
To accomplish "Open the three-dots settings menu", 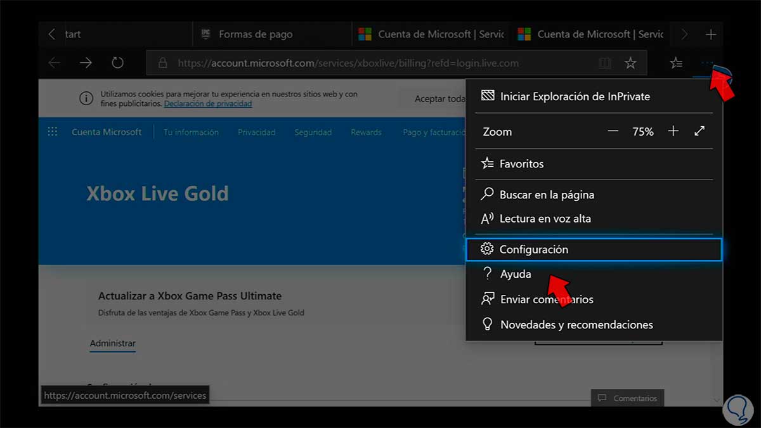I will tap(708, 63).
